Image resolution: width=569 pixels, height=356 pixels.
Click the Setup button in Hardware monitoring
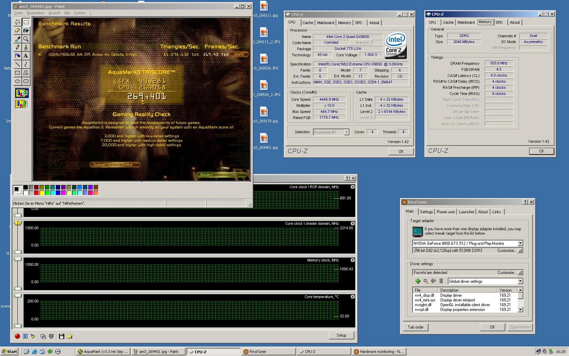click(x=341, y=335)
